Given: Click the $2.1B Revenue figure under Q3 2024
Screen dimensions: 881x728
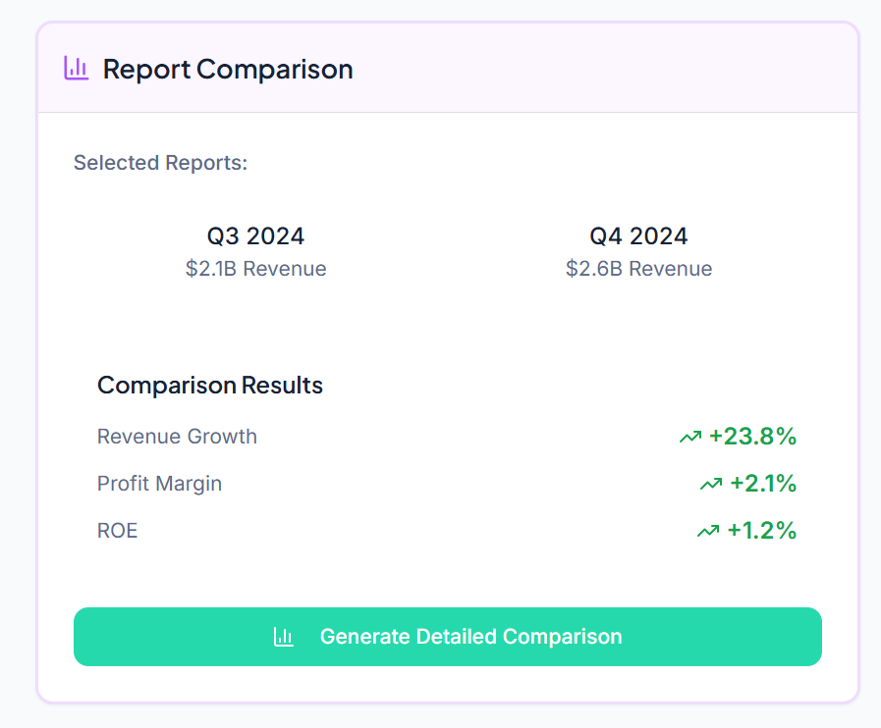Looking at the screenshot, I should coord(255,268).
